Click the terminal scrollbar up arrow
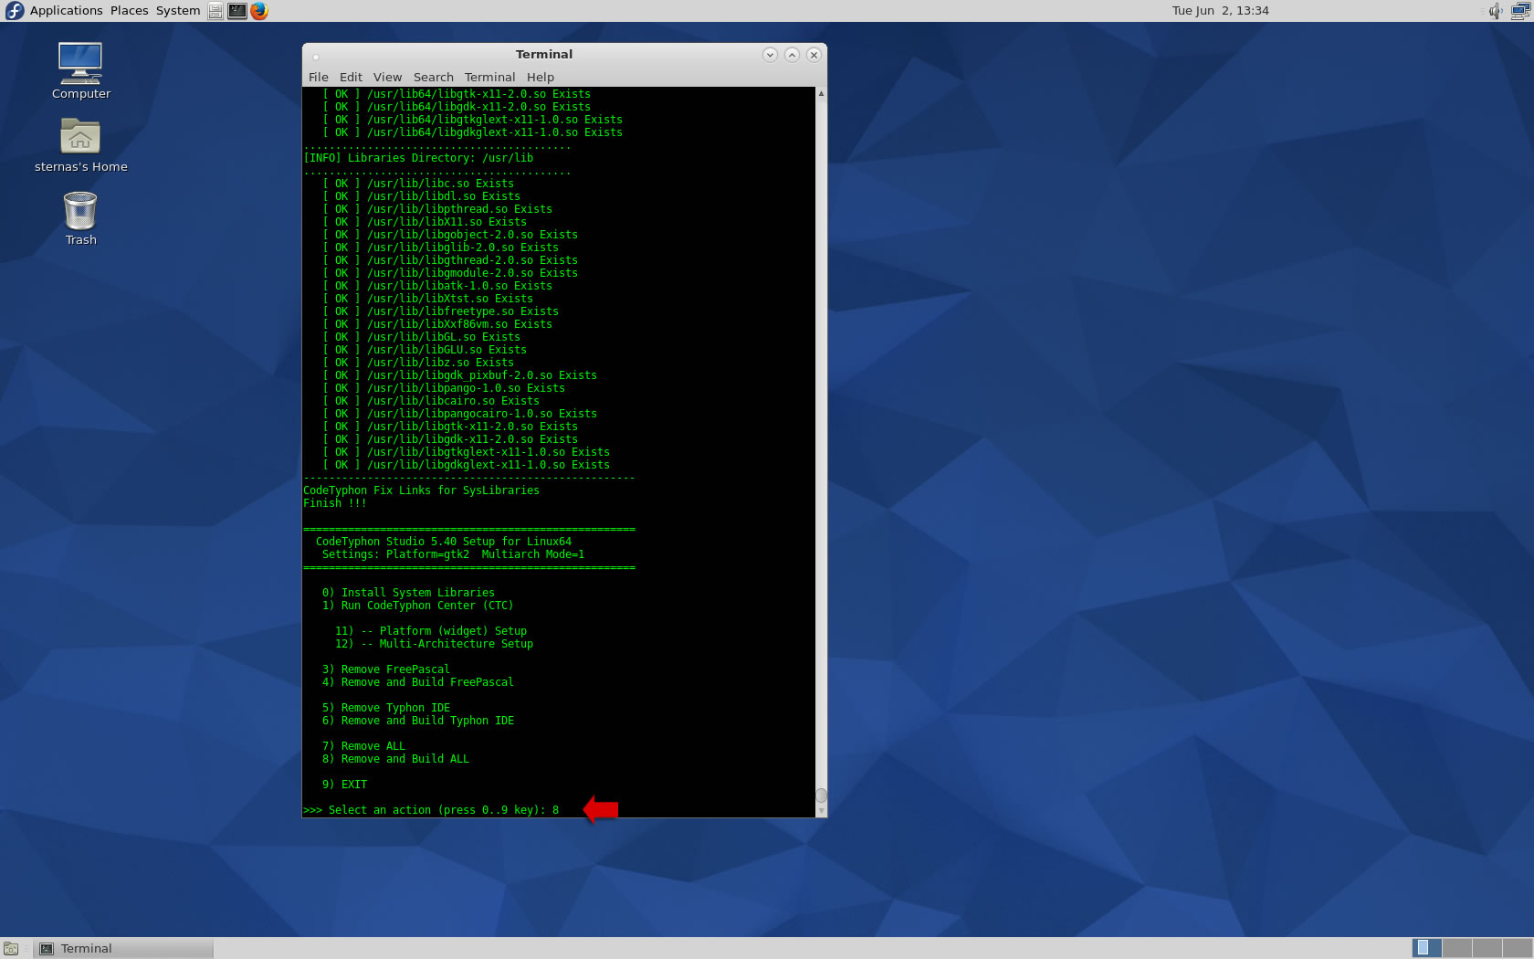The width and height of the screenshot is (1534, 959). [x=821, y=94]
